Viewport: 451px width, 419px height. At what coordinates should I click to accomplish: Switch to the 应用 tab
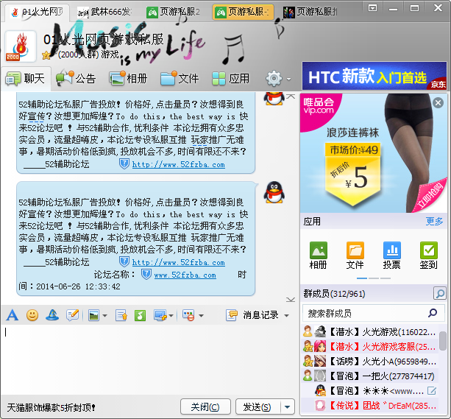click(x=231, y=78)
